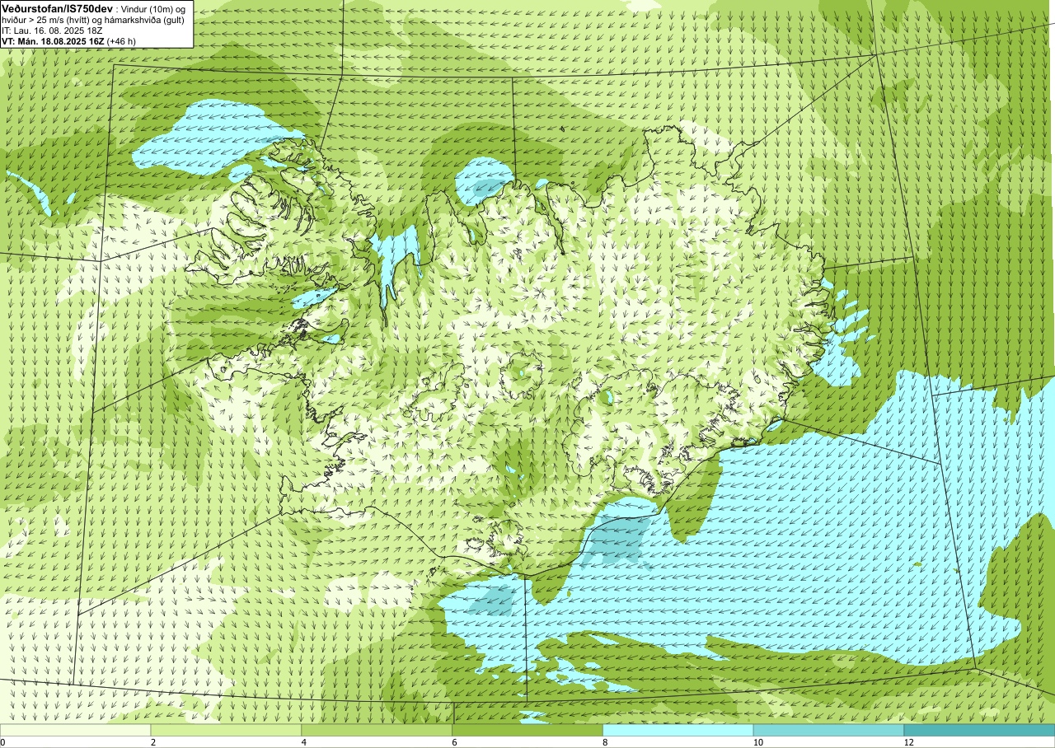Click the turquoise 10–12 legend swatch
Viewport: 1055px width, 748px height.
point(828,730)
